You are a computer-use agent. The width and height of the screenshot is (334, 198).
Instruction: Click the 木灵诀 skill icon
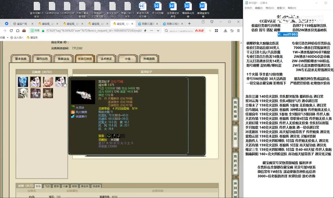pos(73,108)
